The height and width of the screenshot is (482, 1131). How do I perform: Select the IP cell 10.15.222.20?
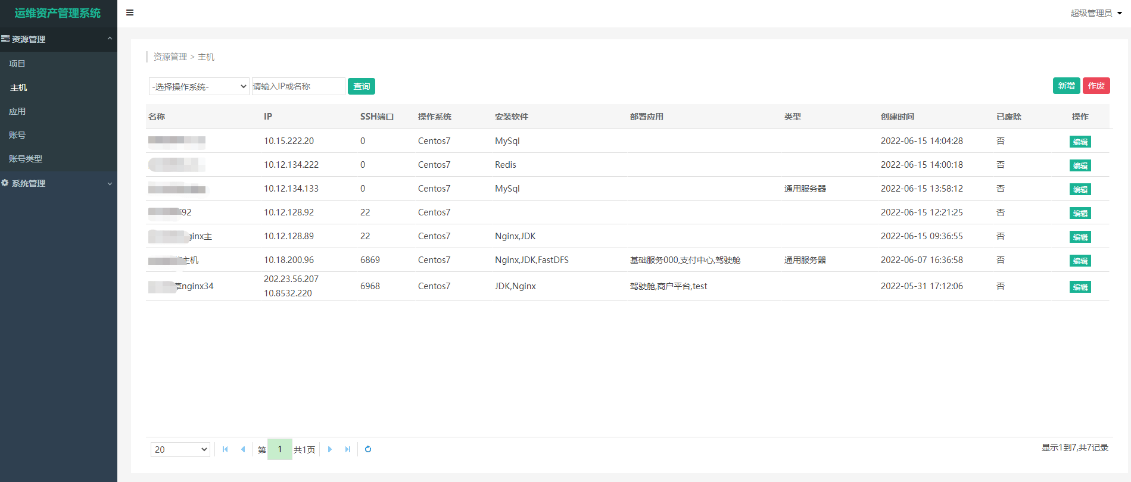click(289, 141)
